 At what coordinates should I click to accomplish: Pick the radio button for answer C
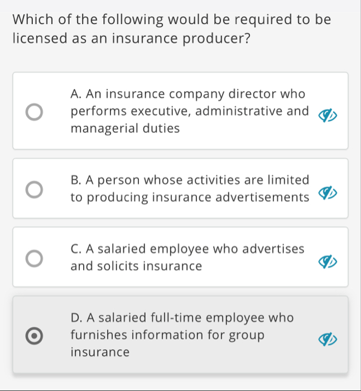point(35,258)
